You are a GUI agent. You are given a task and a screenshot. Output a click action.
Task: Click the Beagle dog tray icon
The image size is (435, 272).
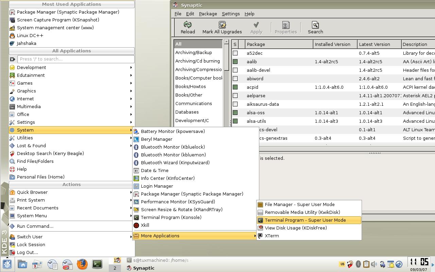tap(350, 264)
